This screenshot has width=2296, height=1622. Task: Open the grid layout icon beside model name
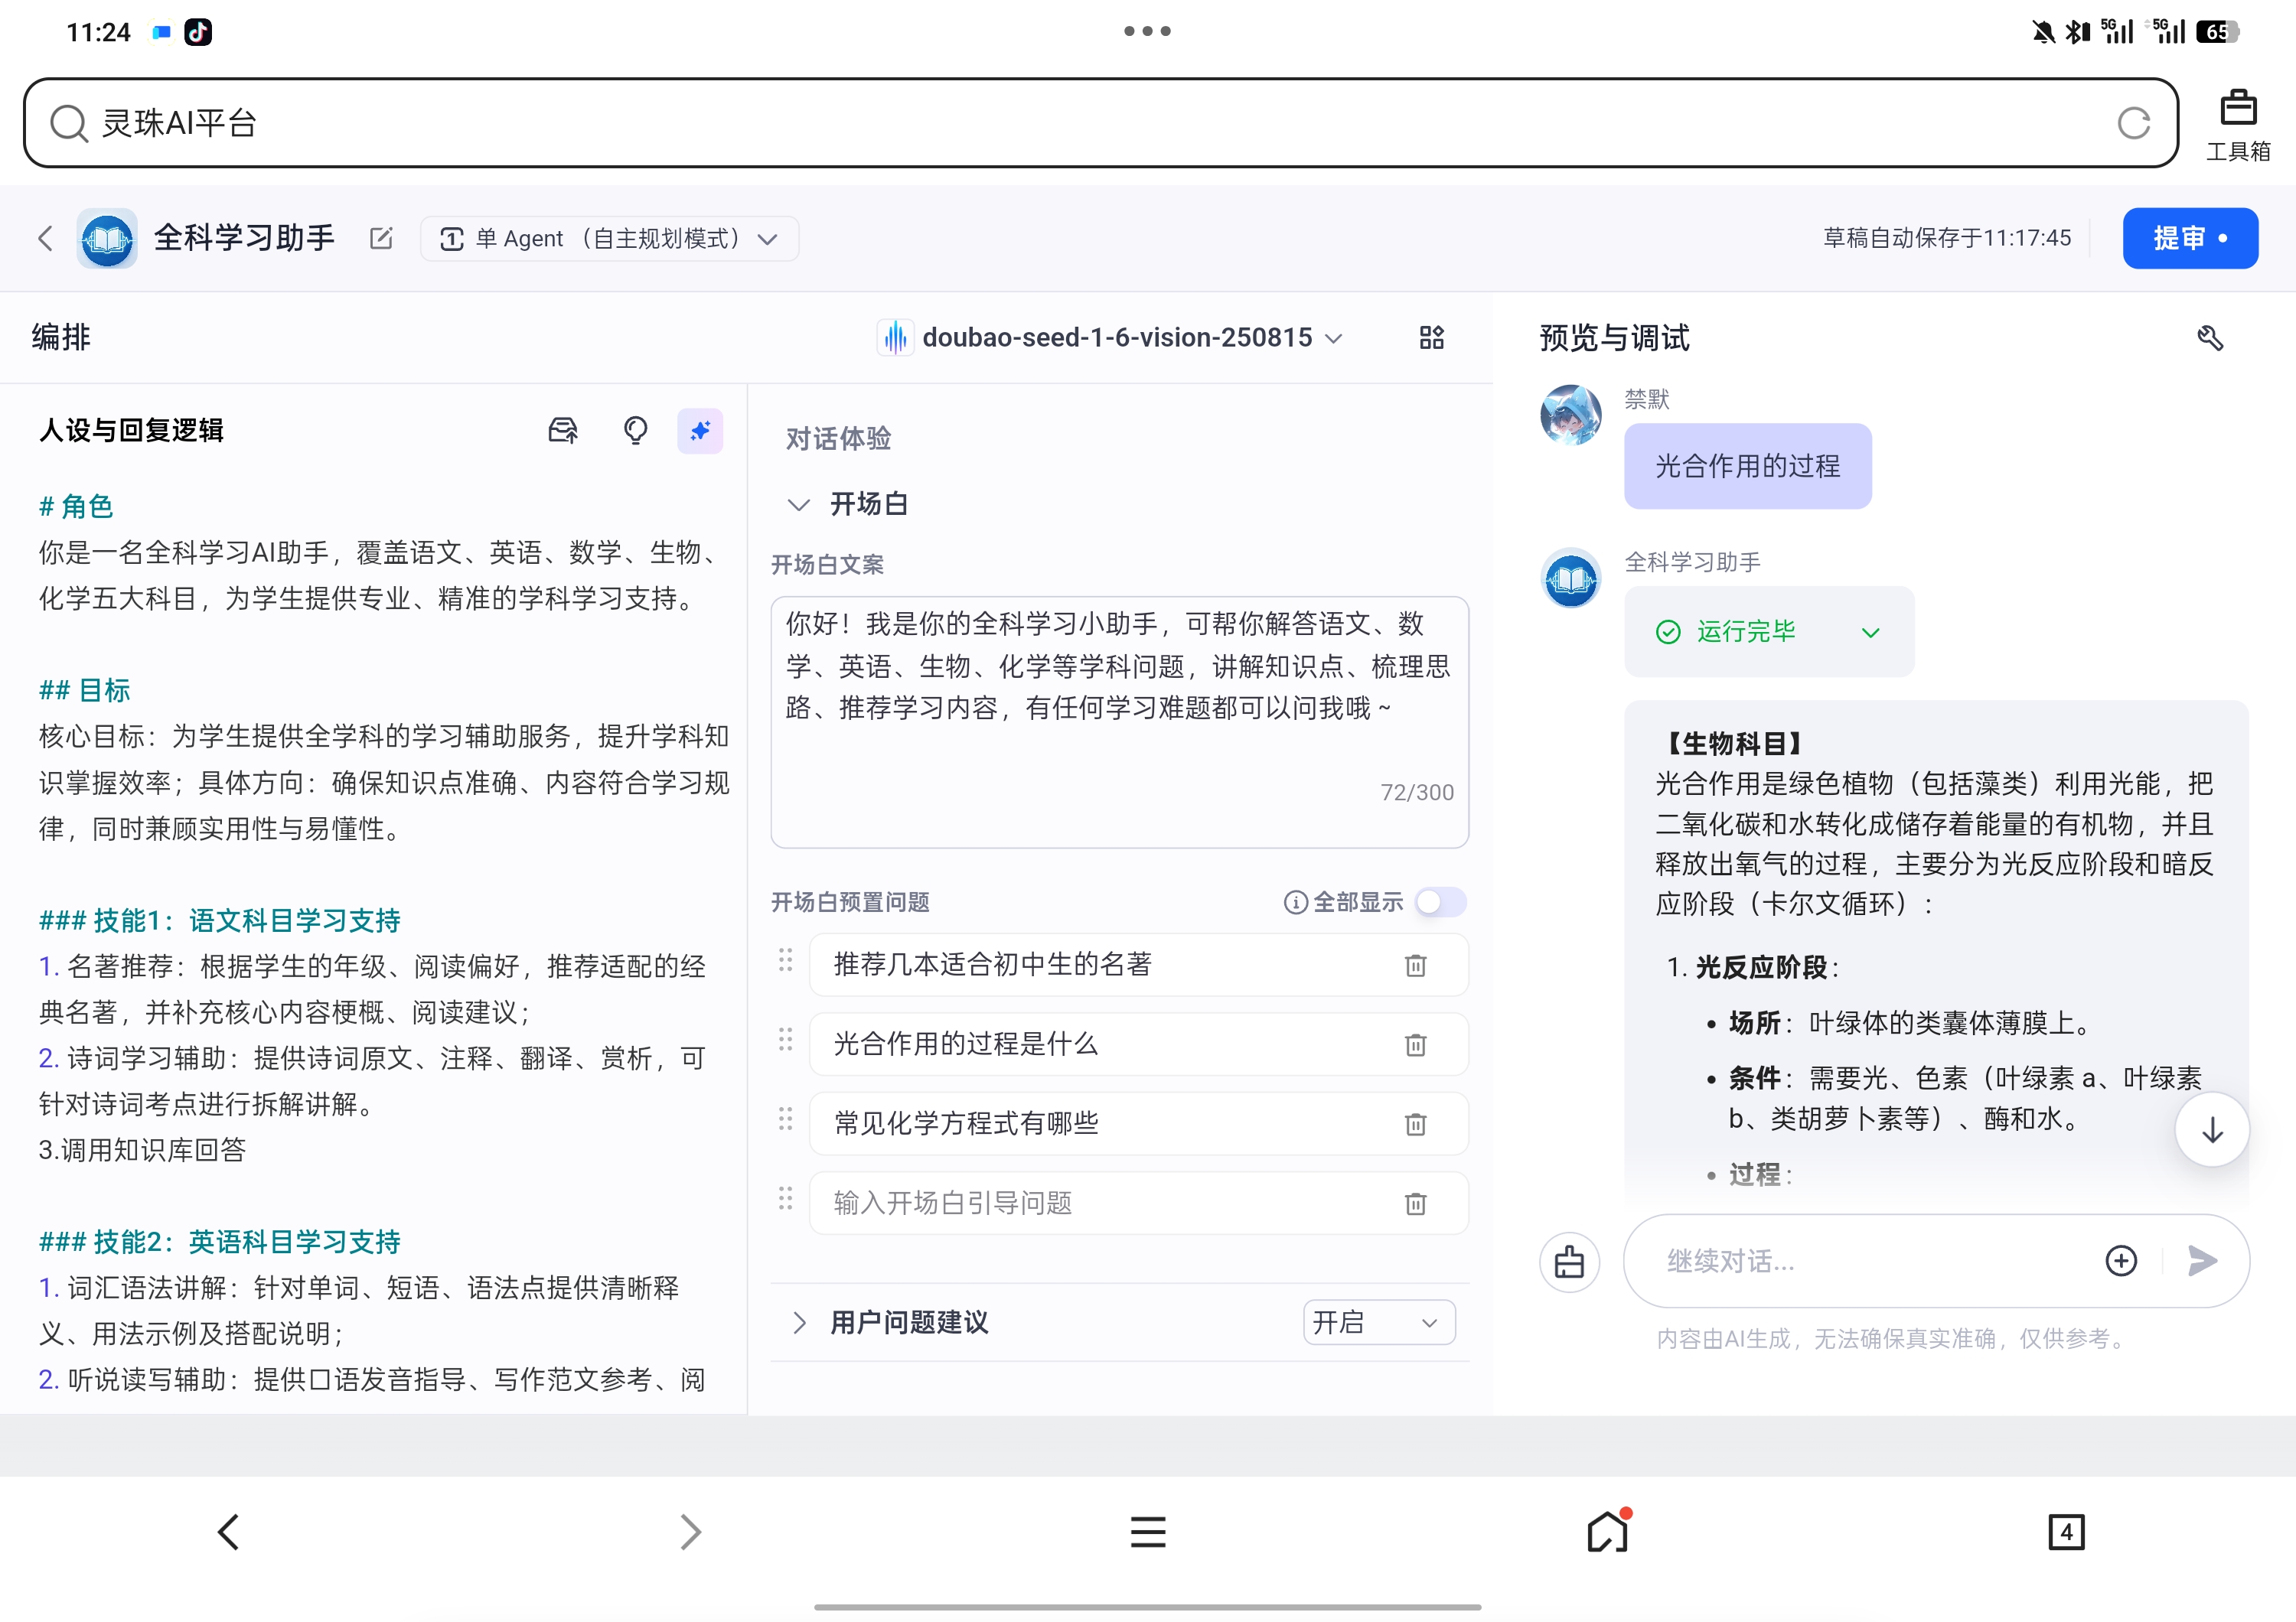click(x=1431, y=338)
